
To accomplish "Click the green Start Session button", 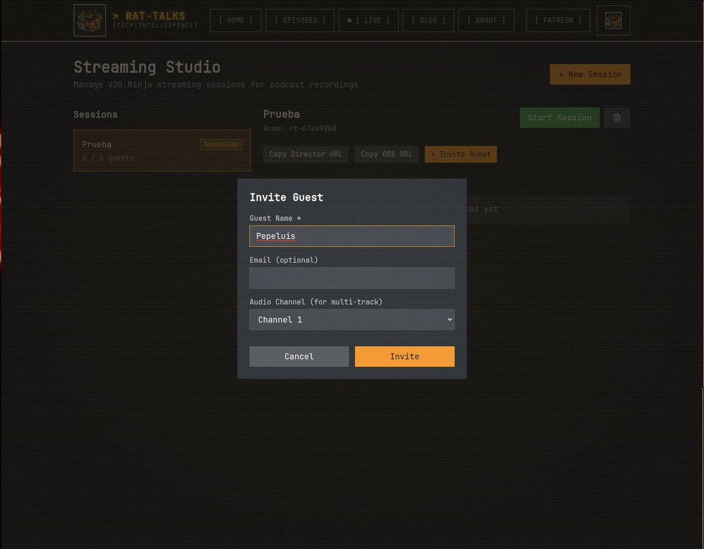I will (560, 118).
